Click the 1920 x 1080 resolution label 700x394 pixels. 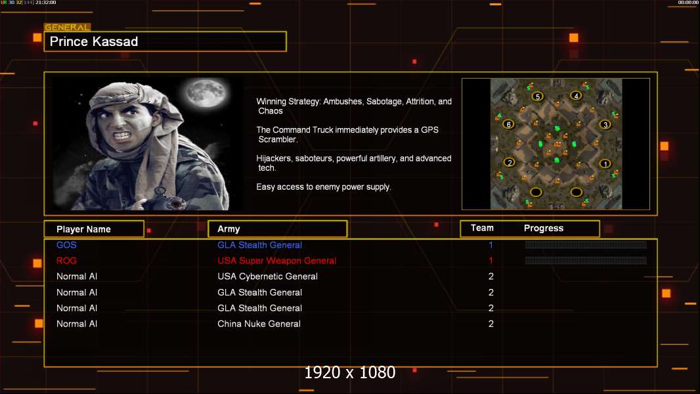[349, 372]
